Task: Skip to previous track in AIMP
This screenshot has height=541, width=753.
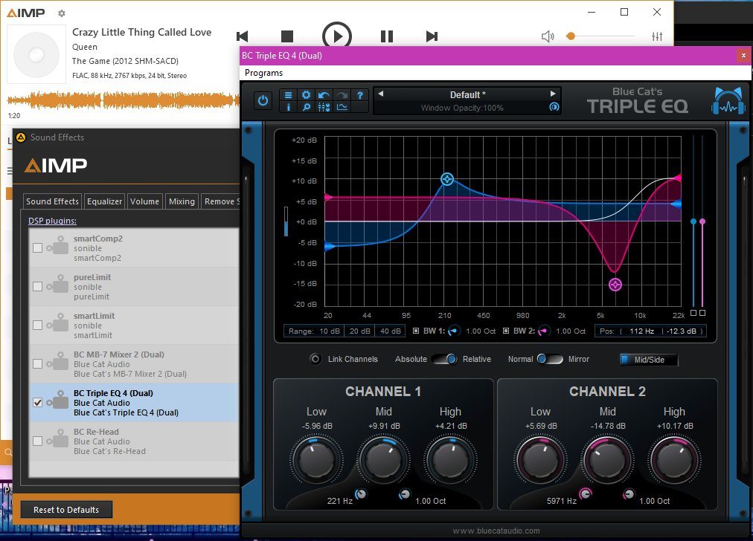Action: pos(243,36)
